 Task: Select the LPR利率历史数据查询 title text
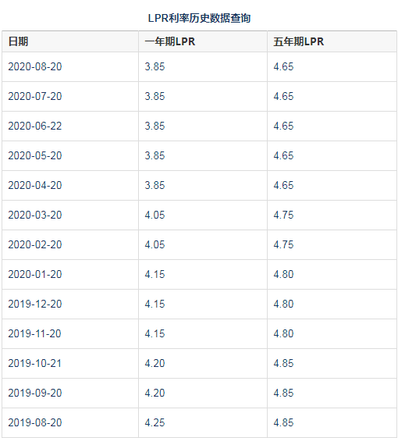[199, 18]
